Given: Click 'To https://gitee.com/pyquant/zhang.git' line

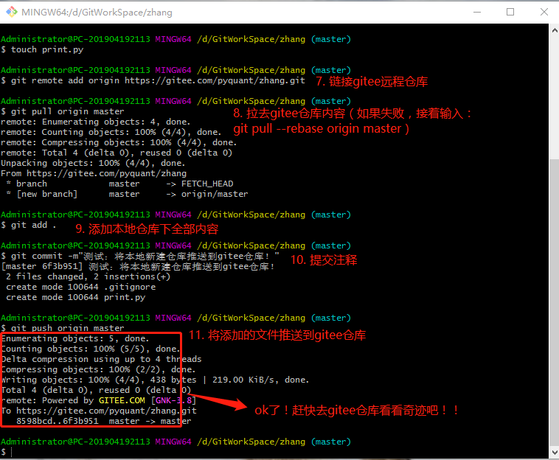Looking at the screenshot, I should click(99, 411).
